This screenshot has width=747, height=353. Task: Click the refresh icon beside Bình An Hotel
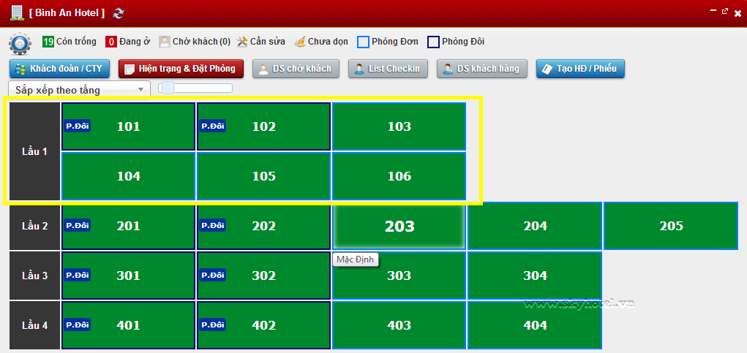pos(119,12)
